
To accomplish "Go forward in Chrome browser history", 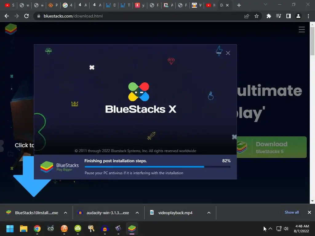I will 17,16.
